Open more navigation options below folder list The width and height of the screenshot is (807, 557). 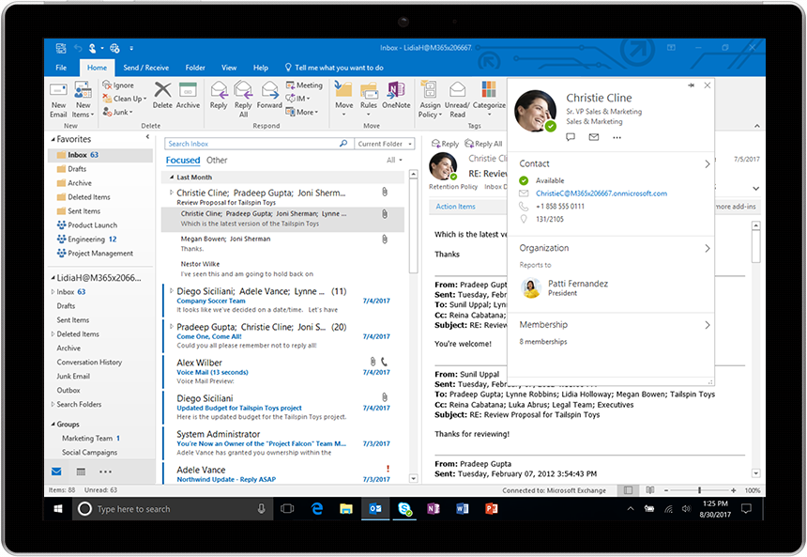click(x=105, y=472)
